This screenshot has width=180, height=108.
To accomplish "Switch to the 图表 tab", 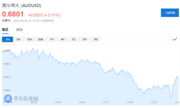I will (x=20, y=30).
